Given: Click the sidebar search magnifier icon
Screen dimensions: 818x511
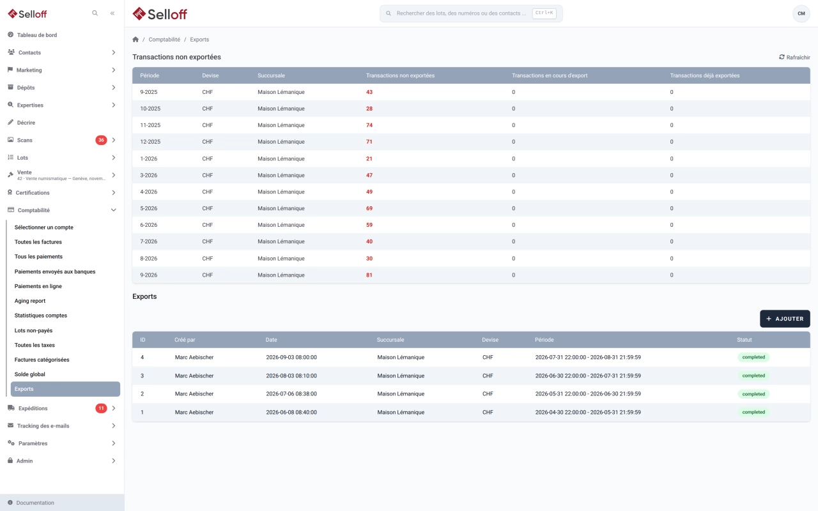Looking at the screenshot, I should click(x=95, y=13).
